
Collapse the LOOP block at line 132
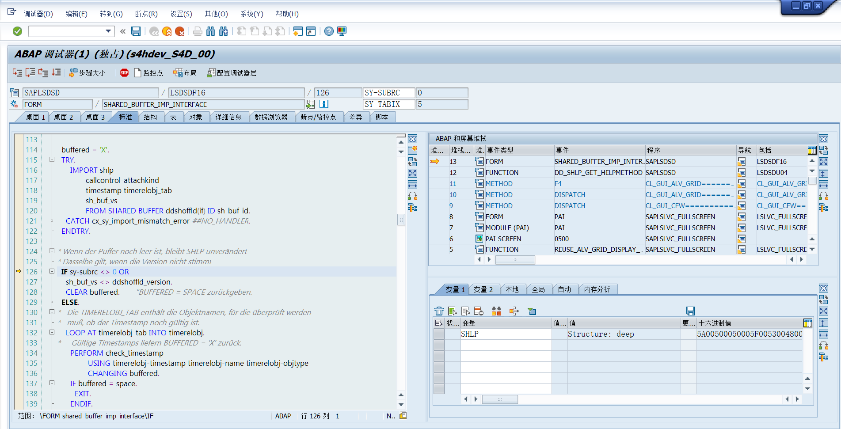pos(52,333)
